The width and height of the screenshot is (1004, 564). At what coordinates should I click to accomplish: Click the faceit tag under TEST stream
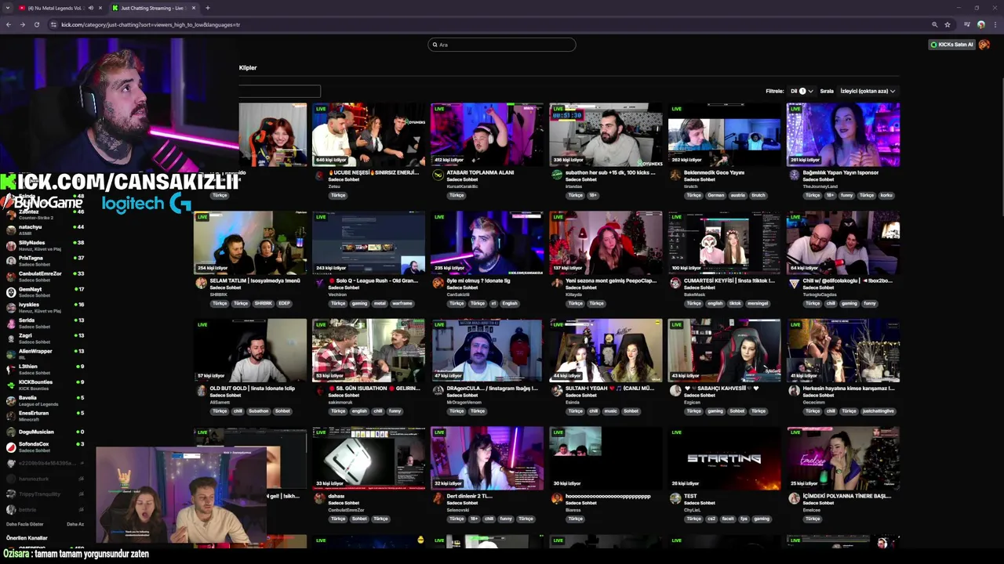coord(729,519)
